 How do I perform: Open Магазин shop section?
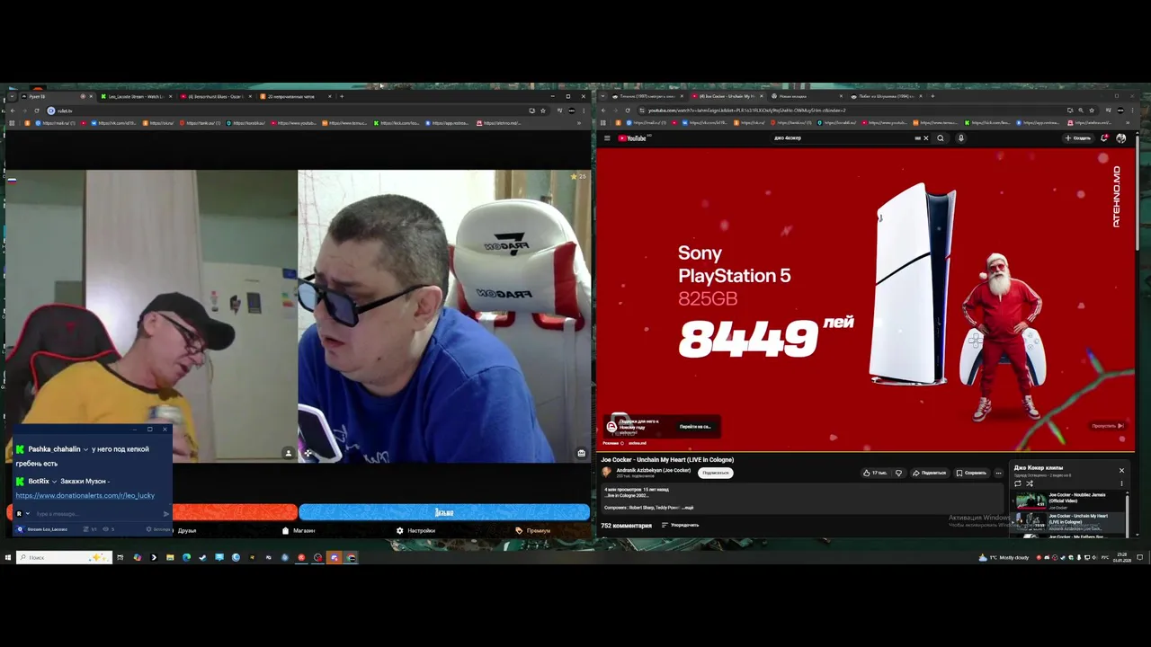(x=299, y=530)
